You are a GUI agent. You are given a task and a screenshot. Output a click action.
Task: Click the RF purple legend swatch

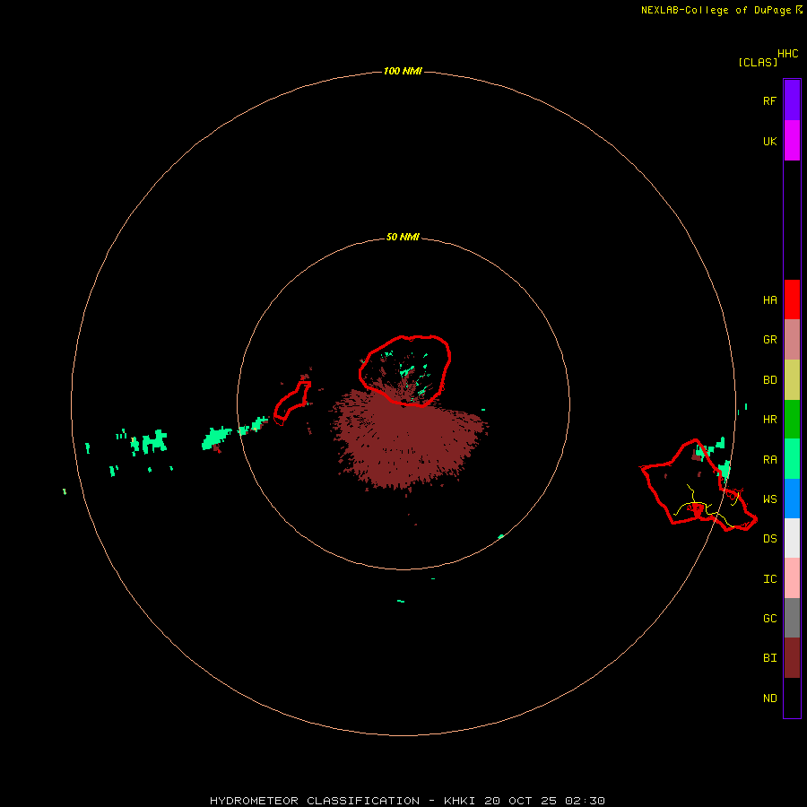tap(792, 100)
